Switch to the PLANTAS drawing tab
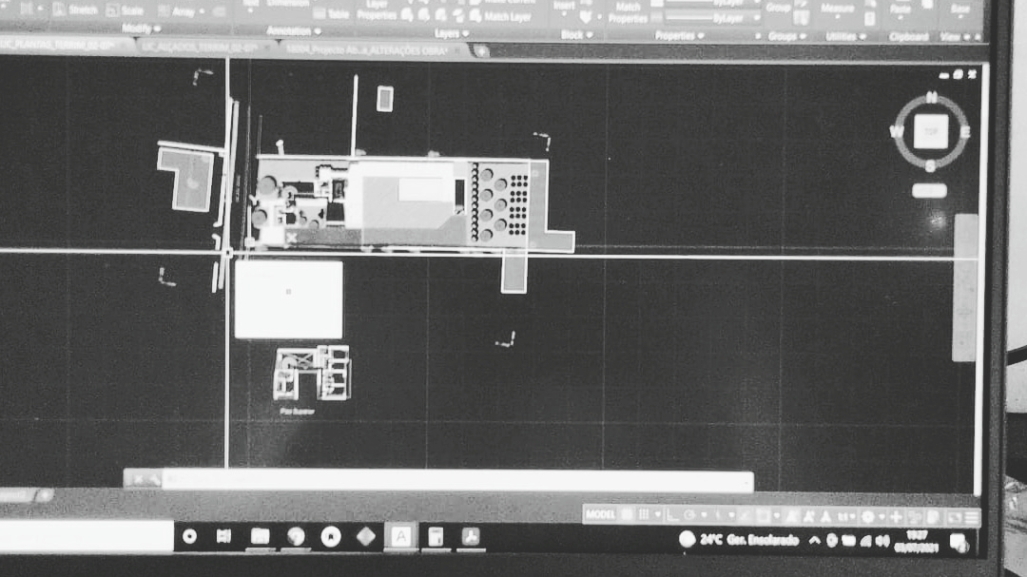 (x=65, y=46)
